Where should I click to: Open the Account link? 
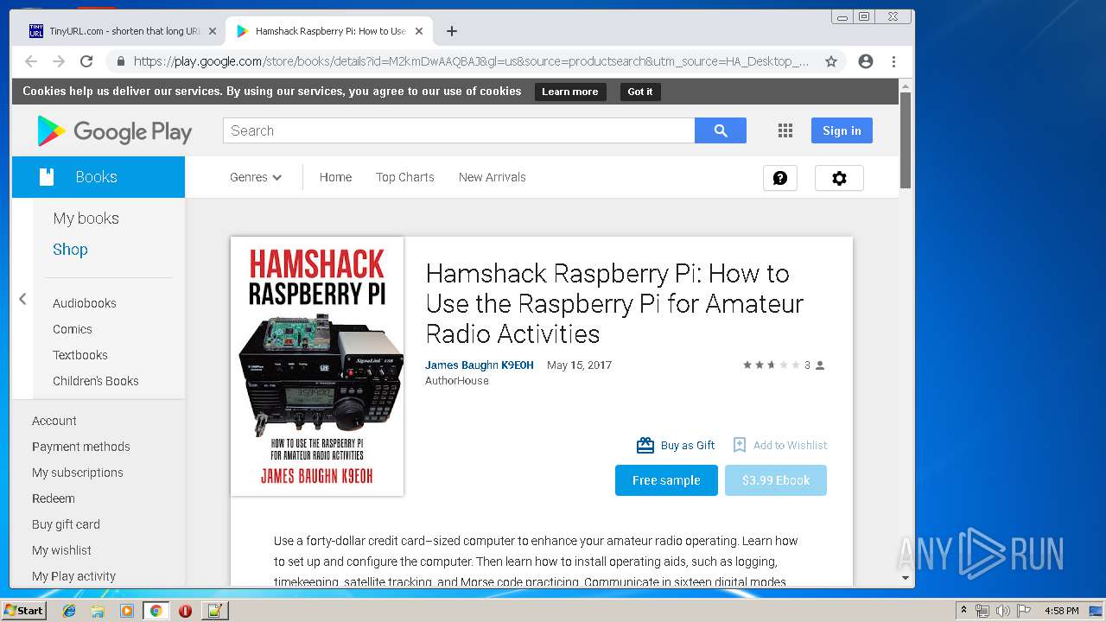click(54, 421)
